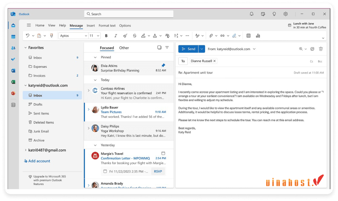
Task: Open the To Do checkmark app
Action: point(13,59)
